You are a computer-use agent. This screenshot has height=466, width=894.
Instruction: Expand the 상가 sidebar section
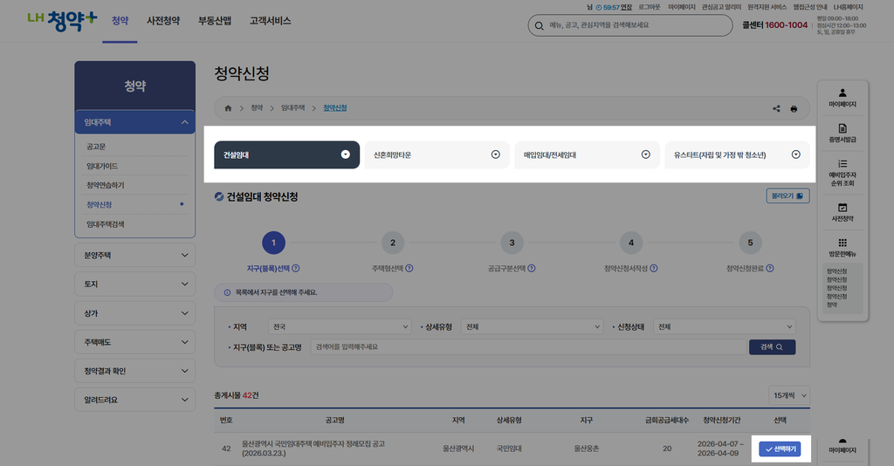click(x=135, y=313)
